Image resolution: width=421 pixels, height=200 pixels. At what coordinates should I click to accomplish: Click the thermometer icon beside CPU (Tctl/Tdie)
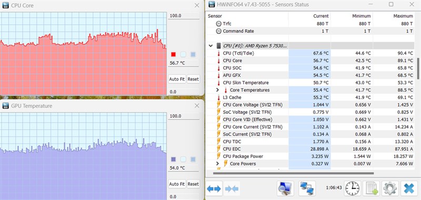pyautogui.click(x=219, y=53)
